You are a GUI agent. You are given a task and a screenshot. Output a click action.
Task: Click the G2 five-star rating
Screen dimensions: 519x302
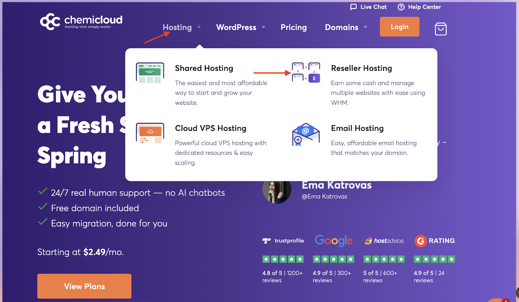pyautogui.click(x=435, y=259)
